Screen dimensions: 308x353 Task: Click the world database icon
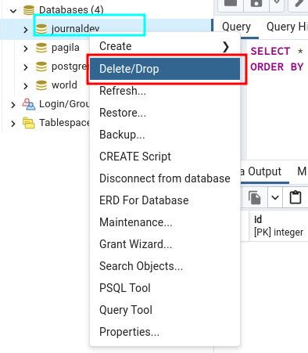coord(41,85)
